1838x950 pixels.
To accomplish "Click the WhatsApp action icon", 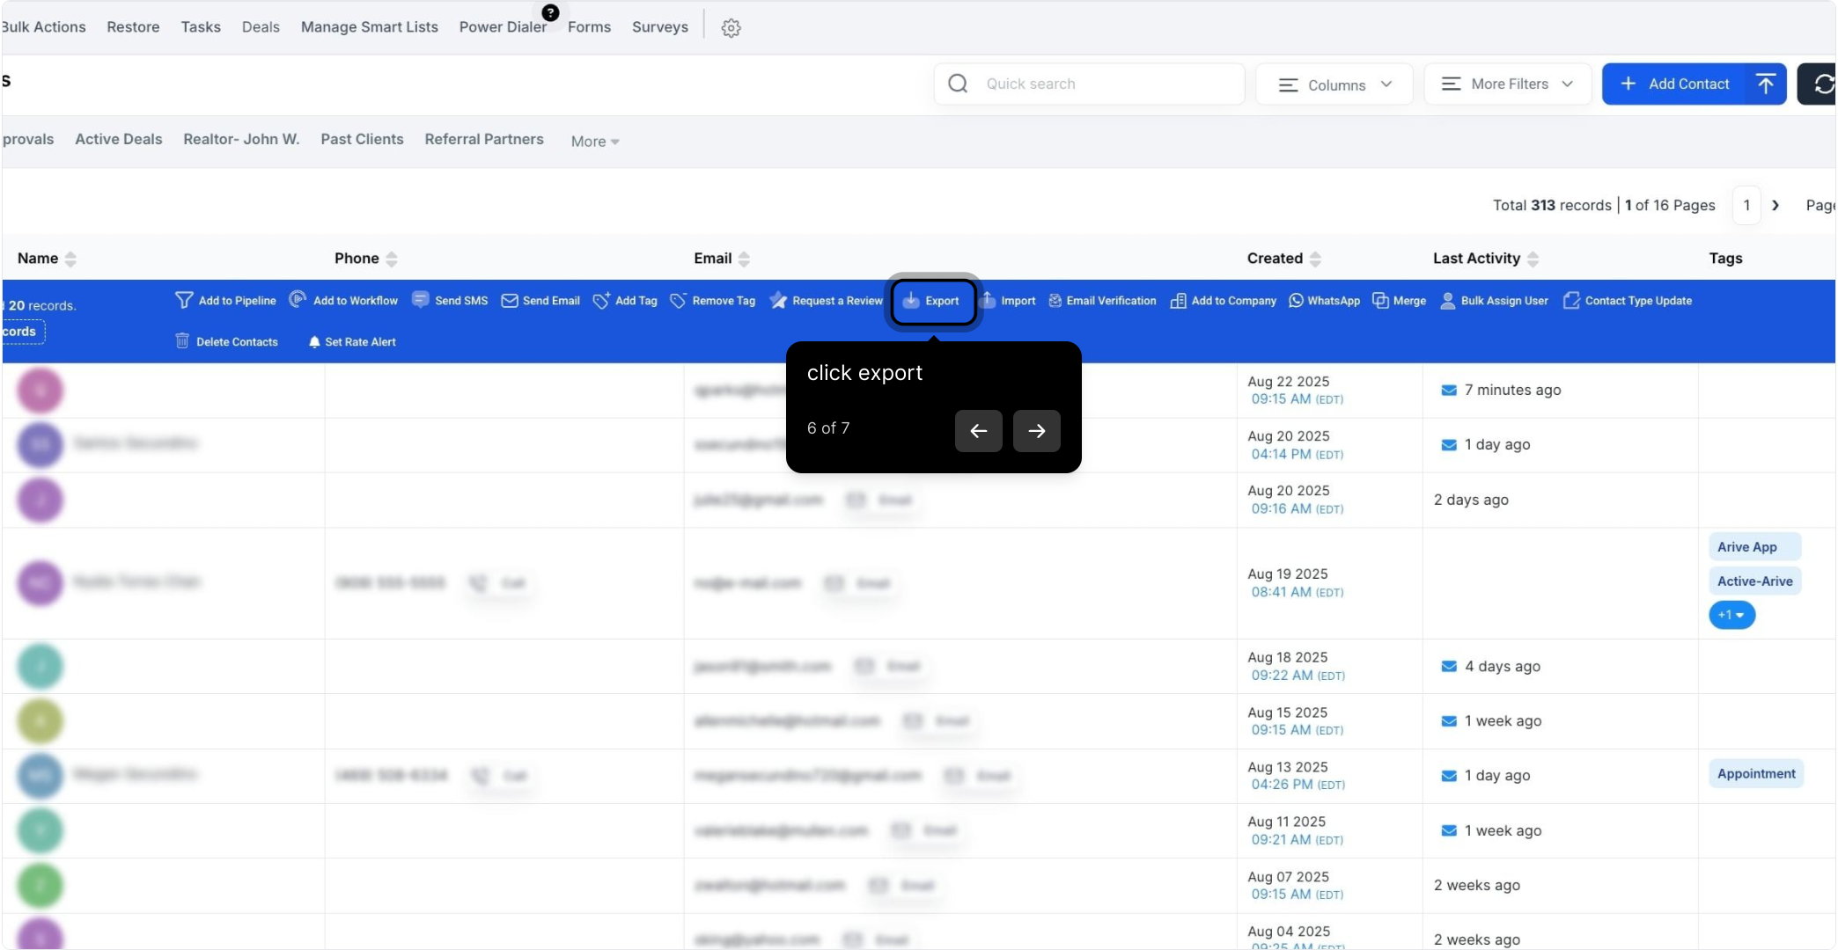I will pos(1296,301).
